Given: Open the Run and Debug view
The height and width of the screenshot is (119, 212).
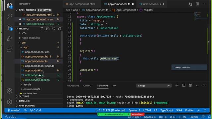Looking at the screenshot, I should click(10, 38).
